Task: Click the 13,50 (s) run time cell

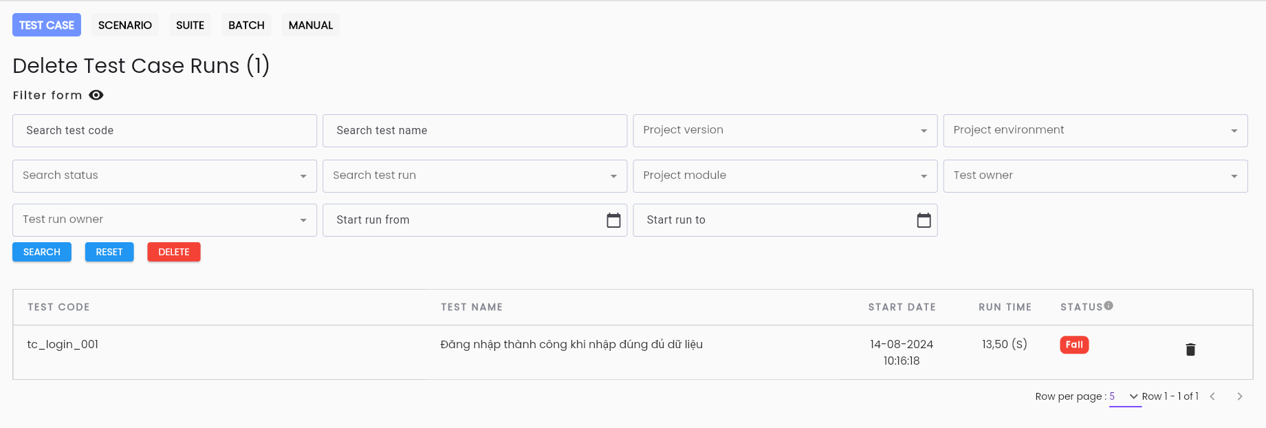Action: click(1005, 344)
